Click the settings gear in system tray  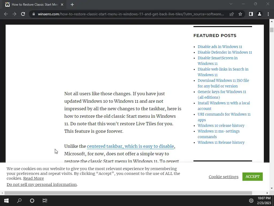click(251, 201)
